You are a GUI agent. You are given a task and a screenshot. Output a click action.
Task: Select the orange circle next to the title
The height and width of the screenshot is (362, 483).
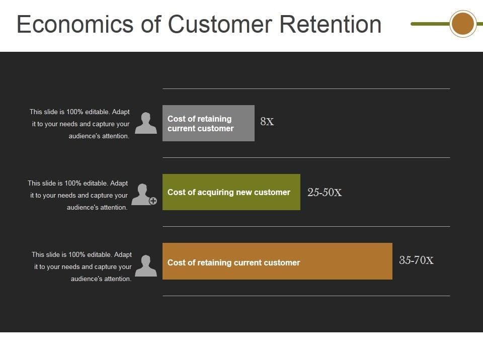click(462, 24)
